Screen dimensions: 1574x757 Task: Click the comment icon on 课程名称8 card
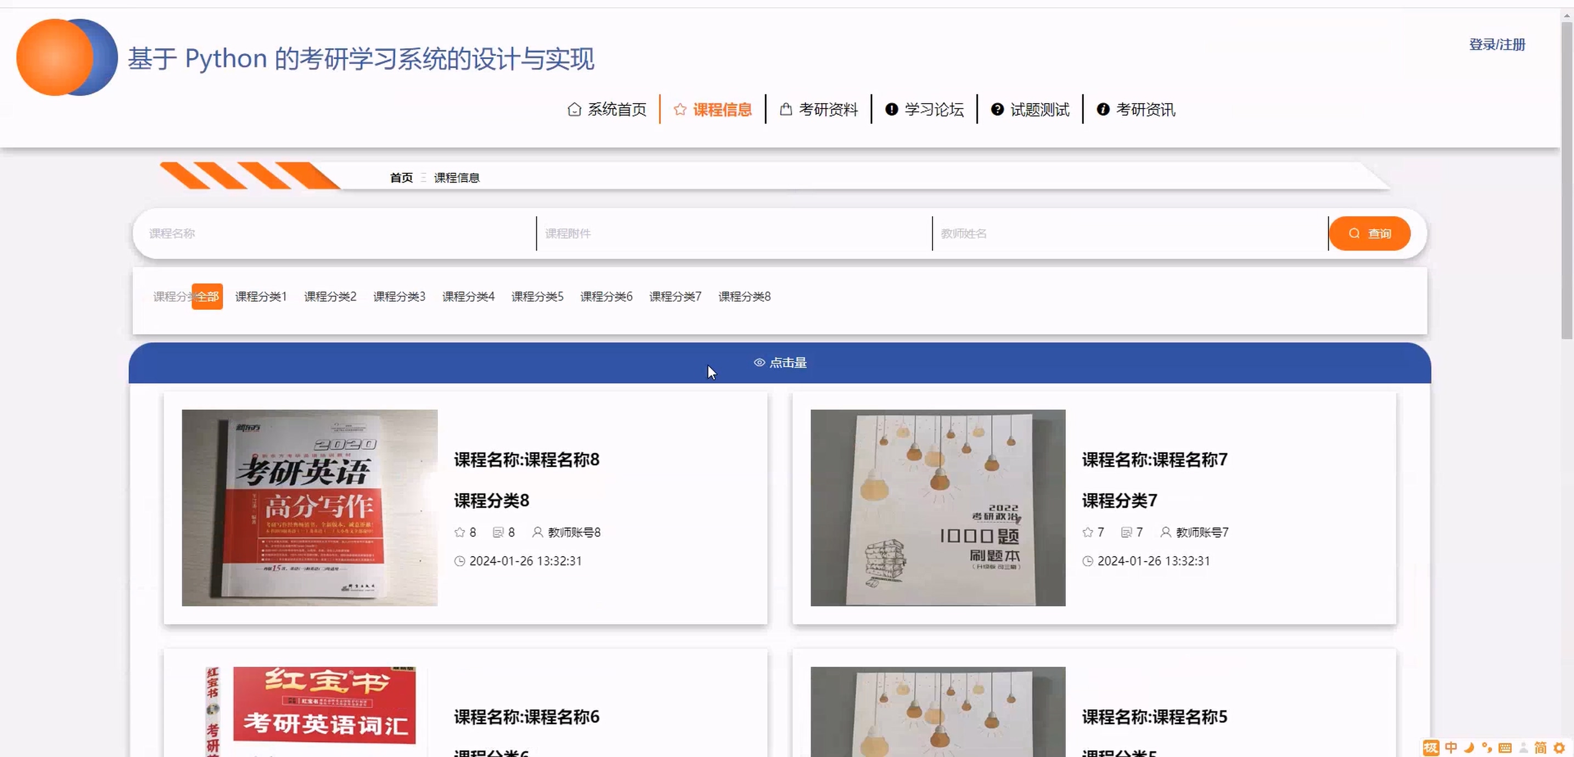[x=498, y=532]
